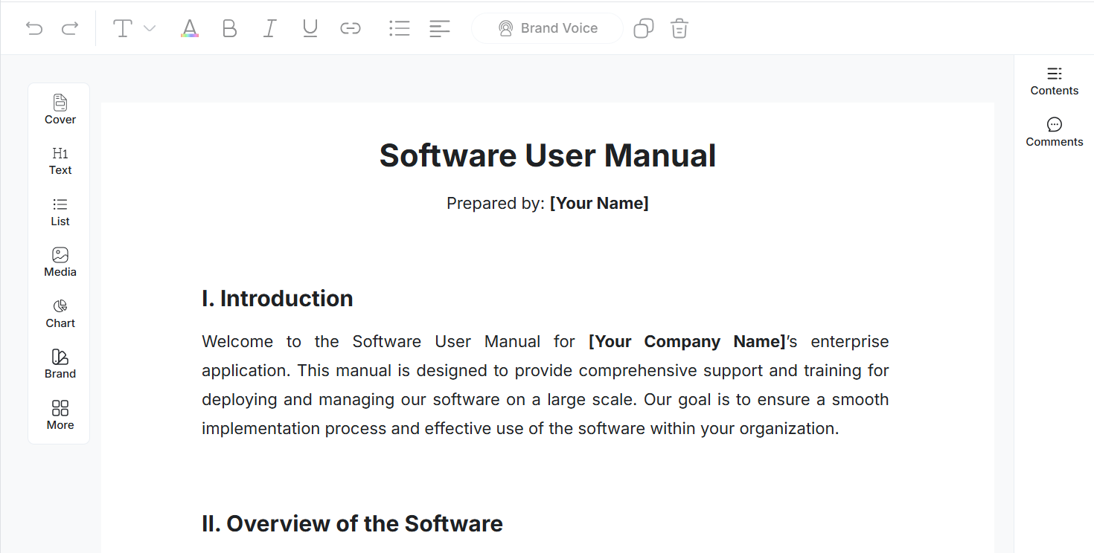This screenshot has width=1094, height=553.
Task: Toggle bold formatting
Action: tap(229, 28)
